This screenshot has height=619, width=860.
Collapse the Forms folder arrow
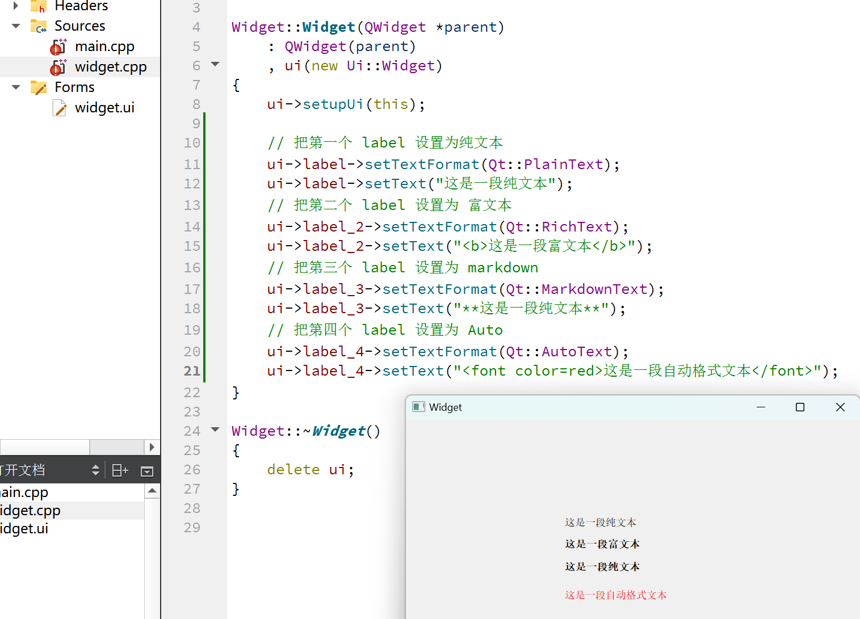(16, 87)
